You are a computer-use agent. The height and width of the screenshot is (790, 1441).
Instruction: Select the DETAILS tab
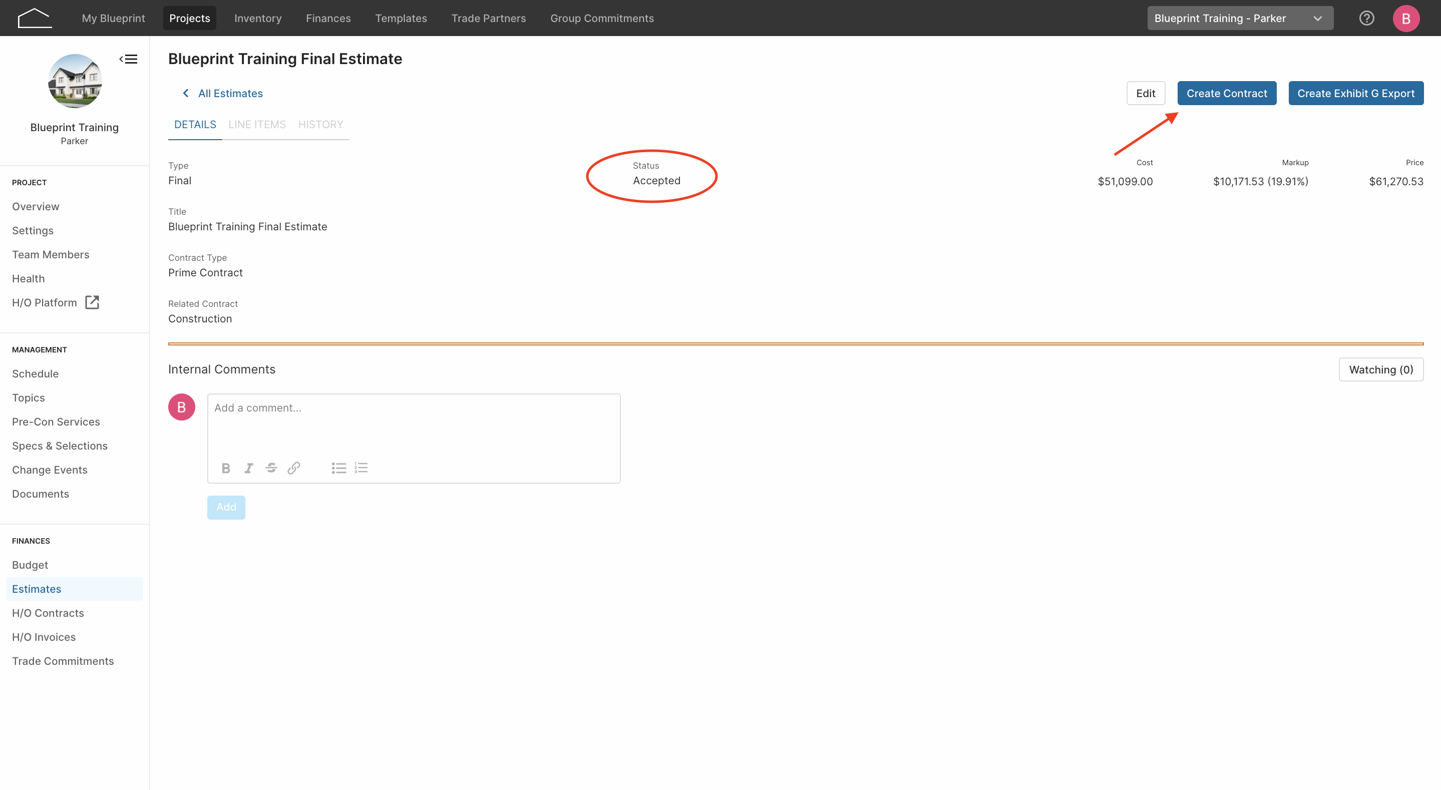[x=195, y=124]
